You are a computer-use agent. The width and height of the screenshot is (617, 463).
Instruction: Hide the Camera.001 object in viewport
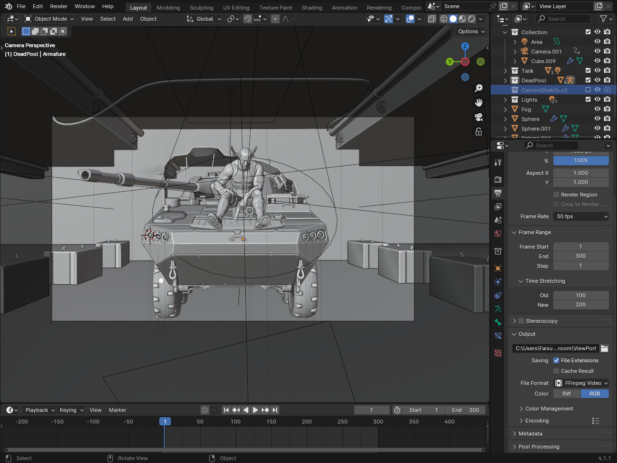click(597, 51)
